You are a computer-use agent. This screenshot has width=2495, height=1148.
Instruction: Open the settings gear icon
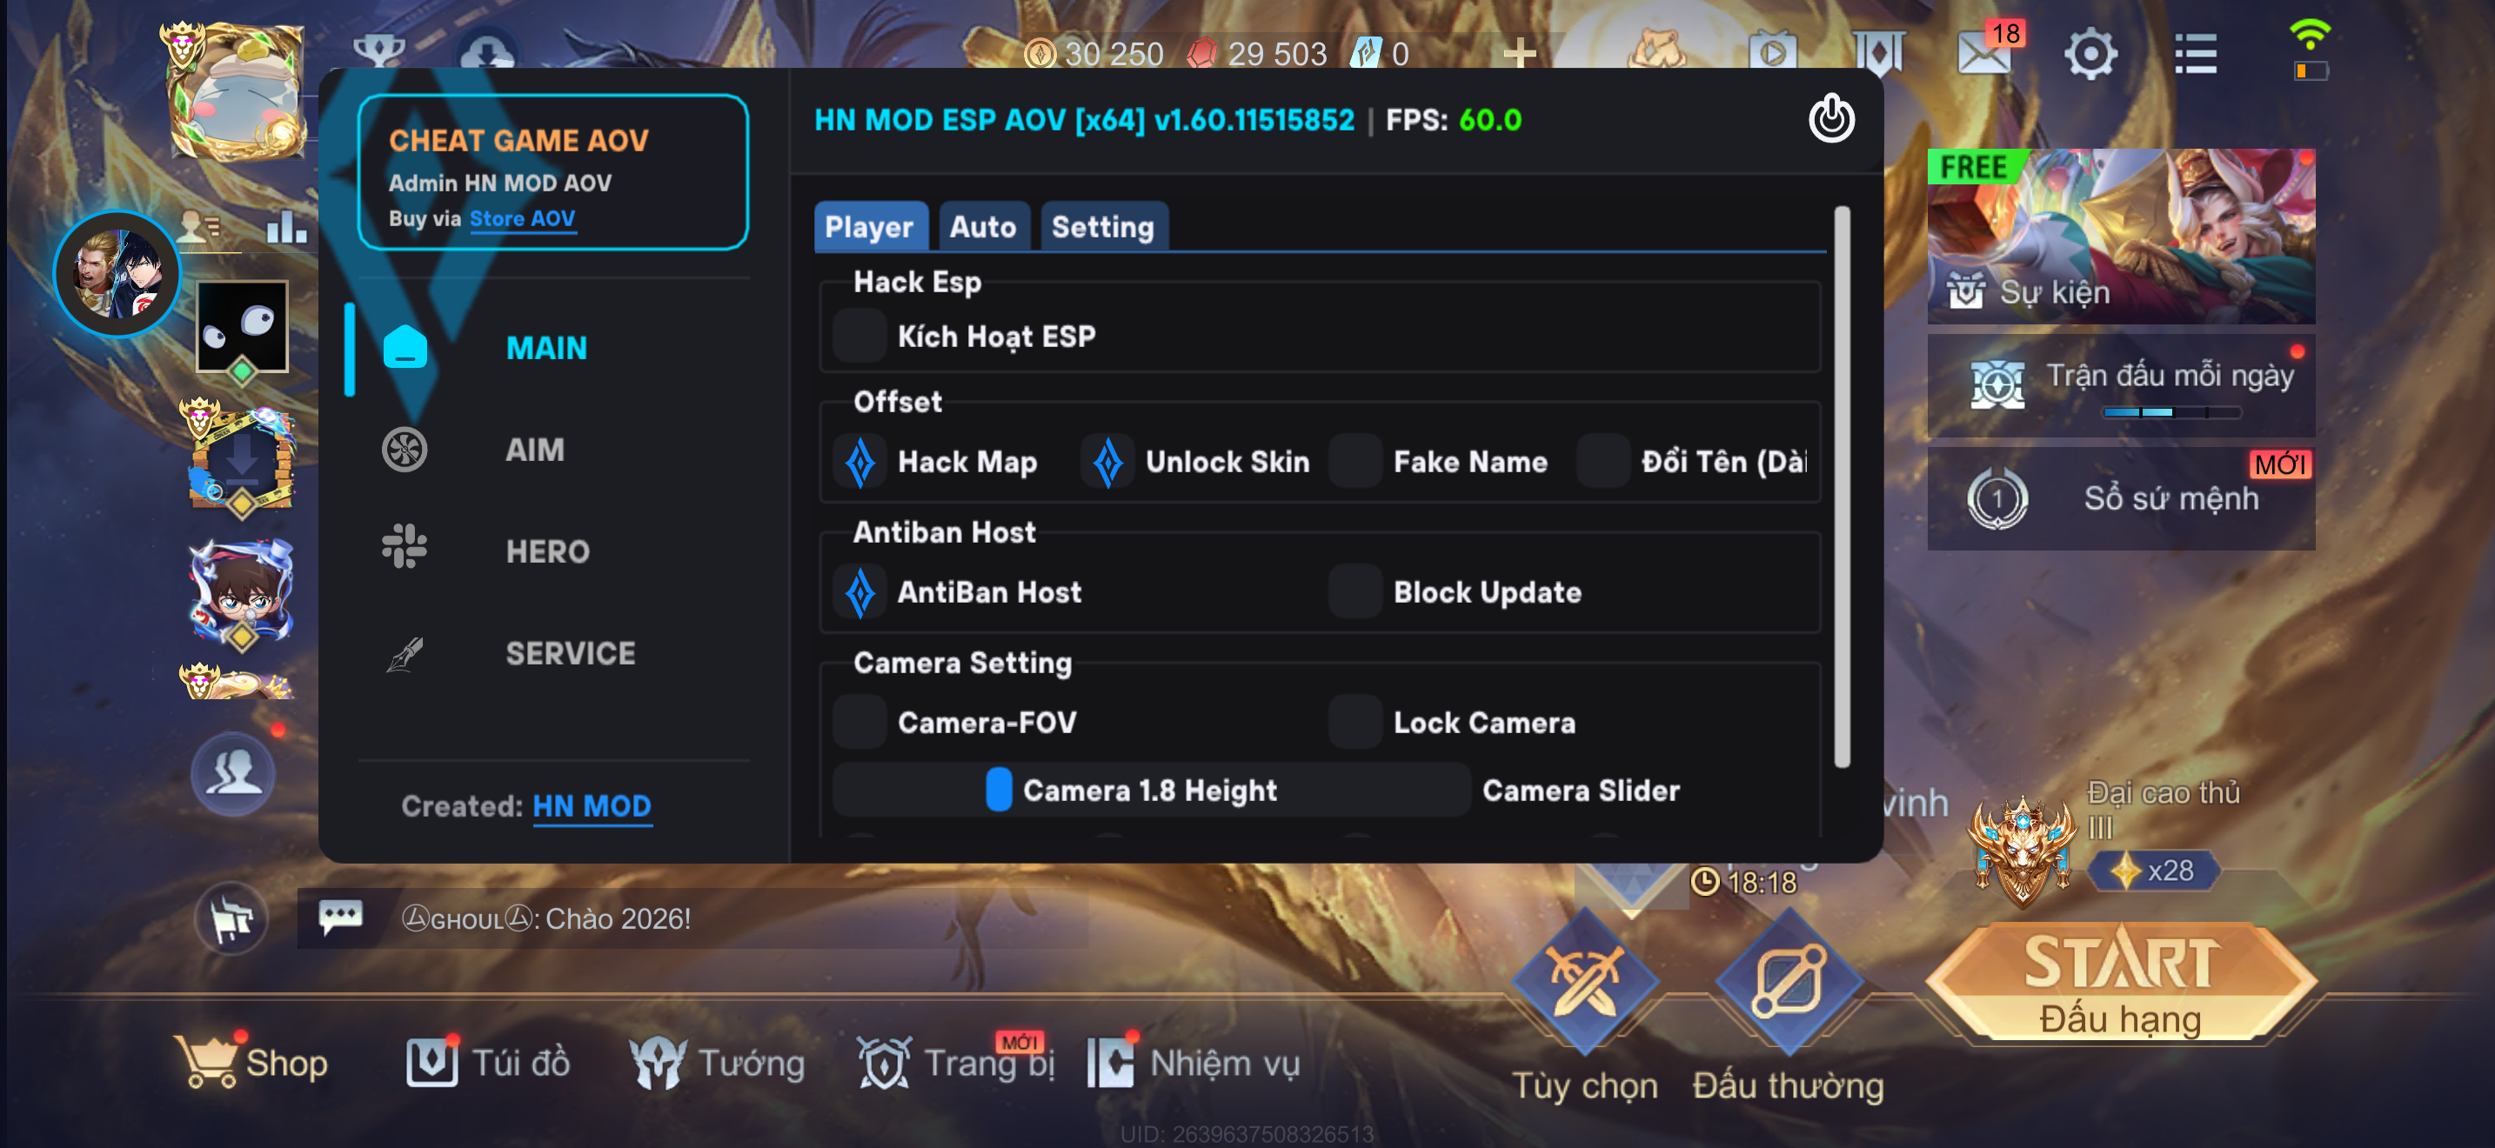pyautogui.click(x=2090, y=53)
